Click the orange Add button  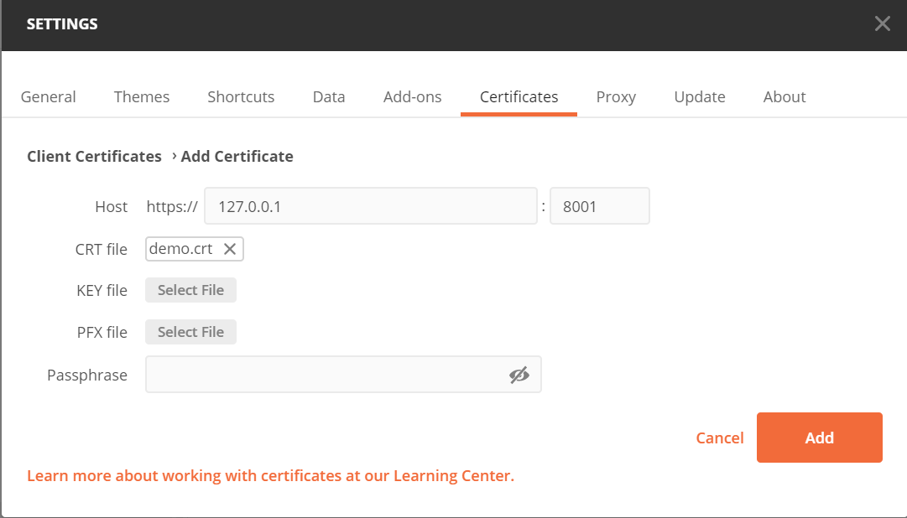pos(819,438)
